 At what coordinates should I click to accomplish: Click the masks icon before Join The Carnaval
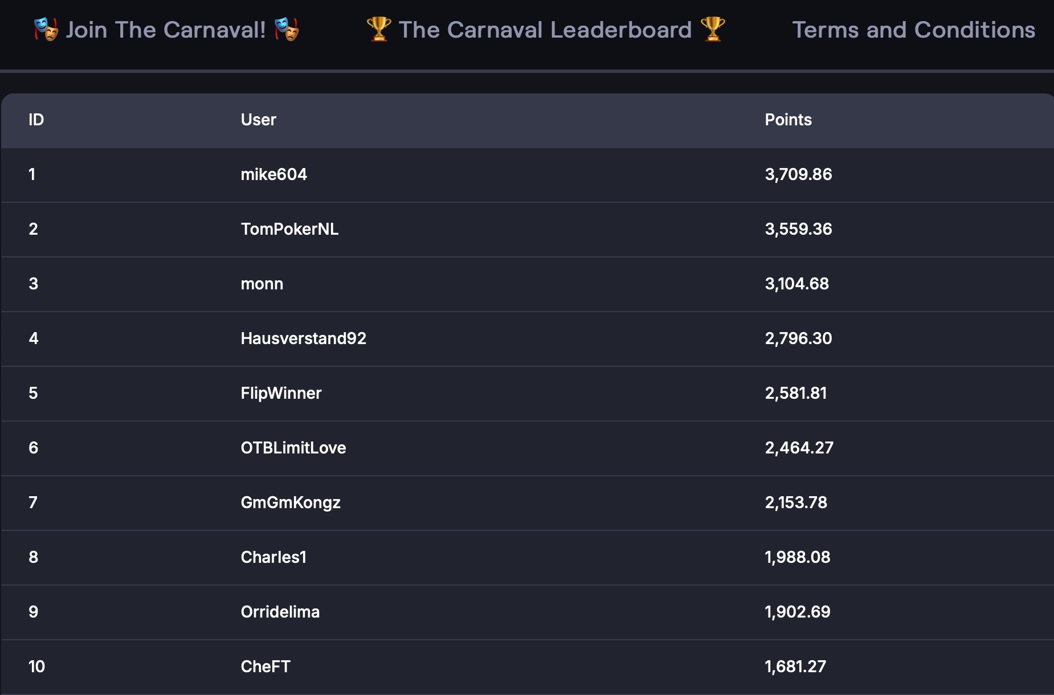click(46, 29)
